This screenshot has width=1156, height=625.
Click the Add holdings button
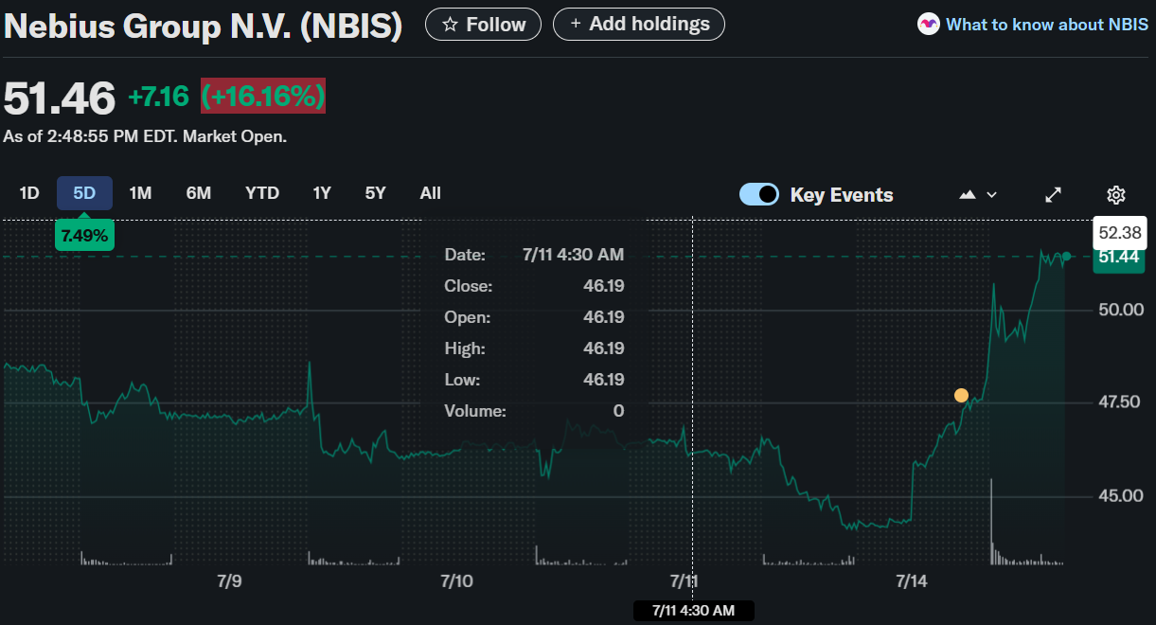click(x=639, y=24)
